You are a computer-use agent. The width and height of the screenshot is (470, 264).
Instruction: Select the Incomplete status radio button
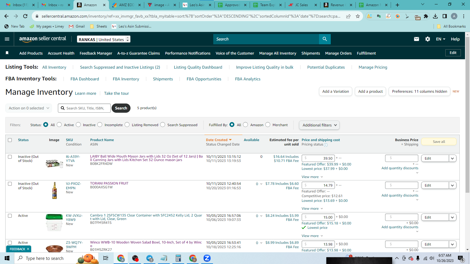[100, 125]
